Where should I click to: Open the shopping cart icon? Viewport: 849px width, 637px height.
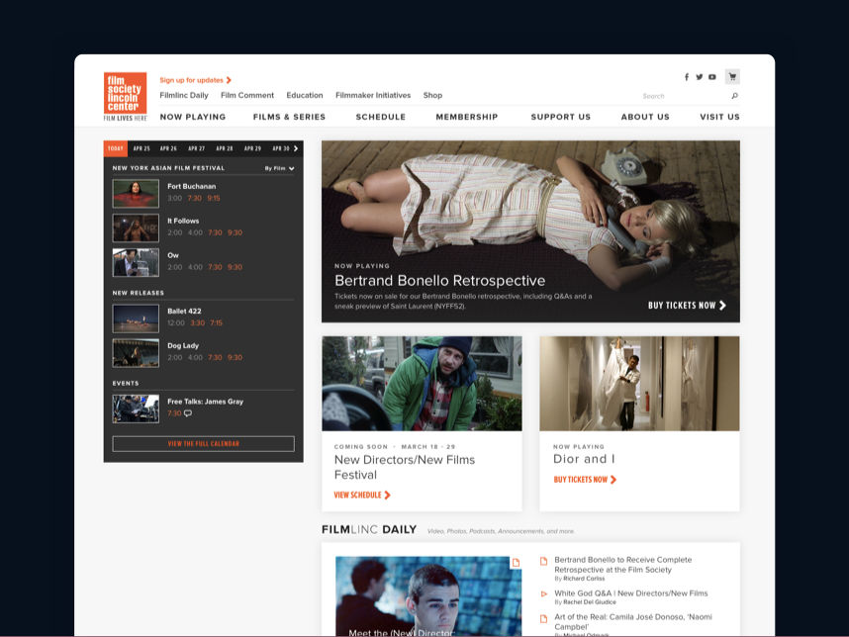click(x=732, y=76)
